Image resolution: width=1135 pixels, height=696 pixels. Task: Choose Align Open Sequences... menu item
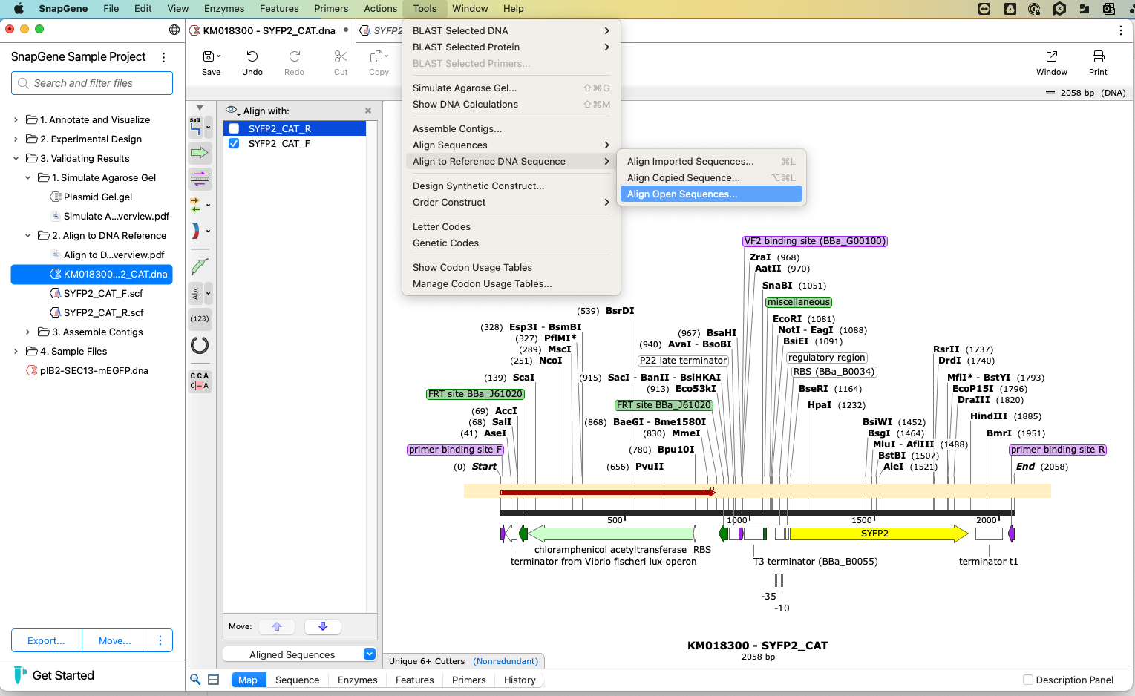tap(710, 194)
